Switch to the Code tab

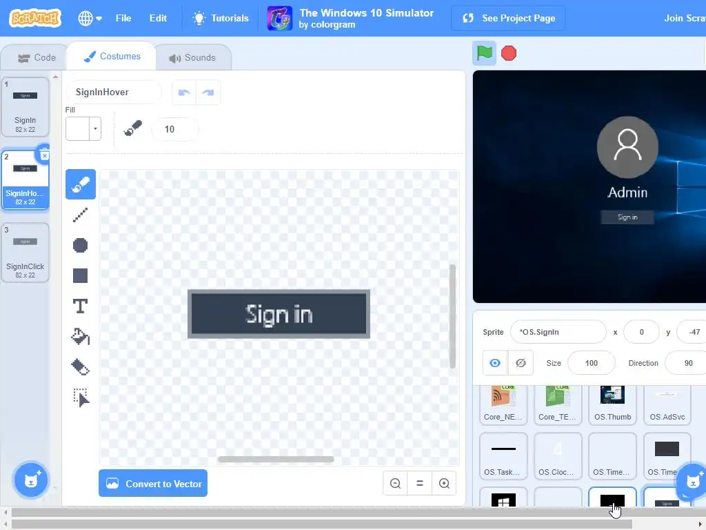[36, 58]
